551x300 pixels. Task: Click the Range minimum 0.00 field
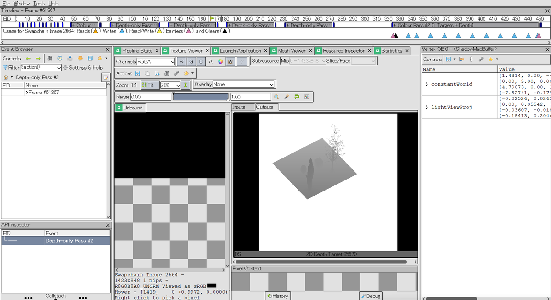pos(151,97)
